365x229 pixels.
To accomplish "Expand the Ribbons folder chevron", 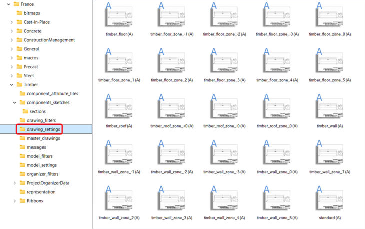I will 15,201.
